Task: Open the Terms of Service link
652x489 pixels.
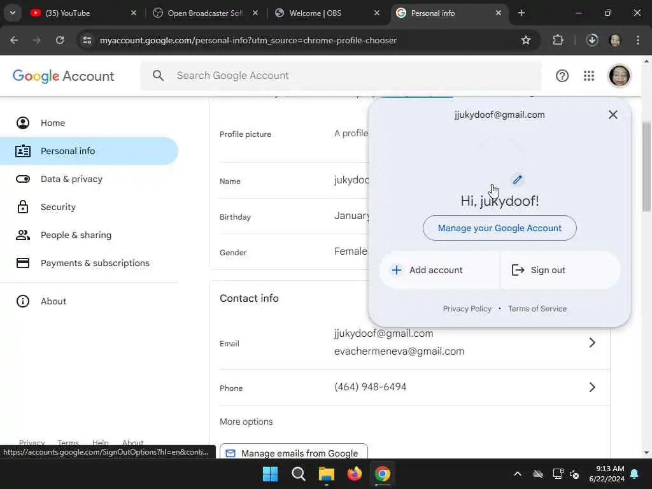Action: click(537, 309)
